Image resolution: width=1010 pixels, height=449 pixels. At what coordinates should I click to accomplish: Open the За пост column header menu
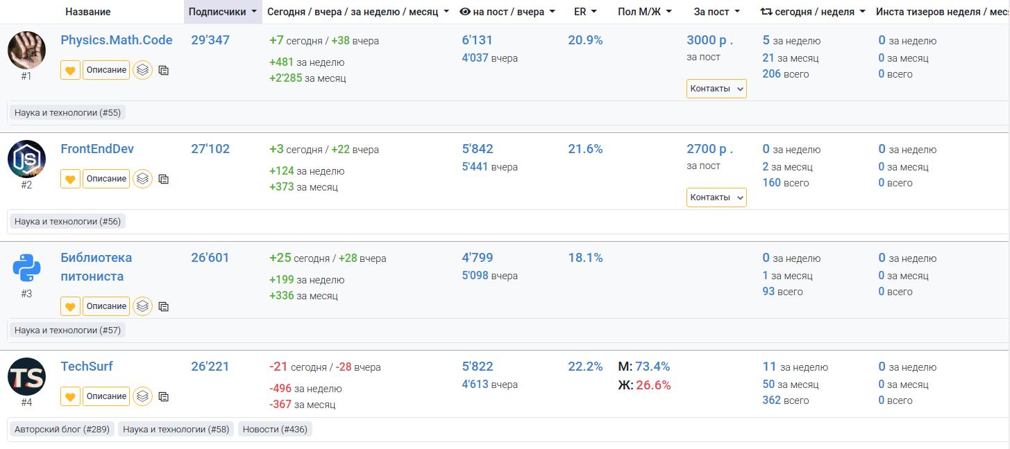coord(716,12)
